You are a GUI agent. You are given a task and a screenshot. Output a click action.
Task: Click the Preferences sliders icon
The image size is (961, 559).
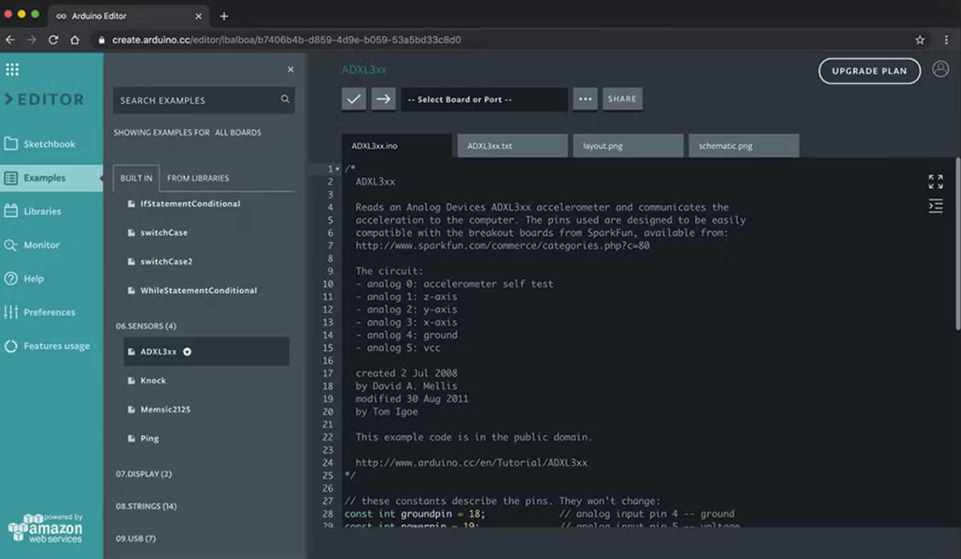[11, 312]
